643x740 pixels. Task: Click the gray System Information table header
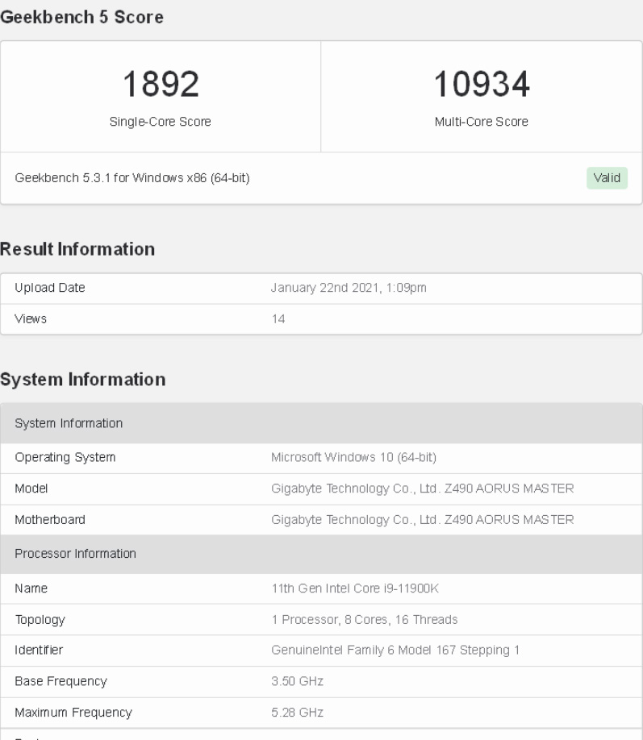321,423
